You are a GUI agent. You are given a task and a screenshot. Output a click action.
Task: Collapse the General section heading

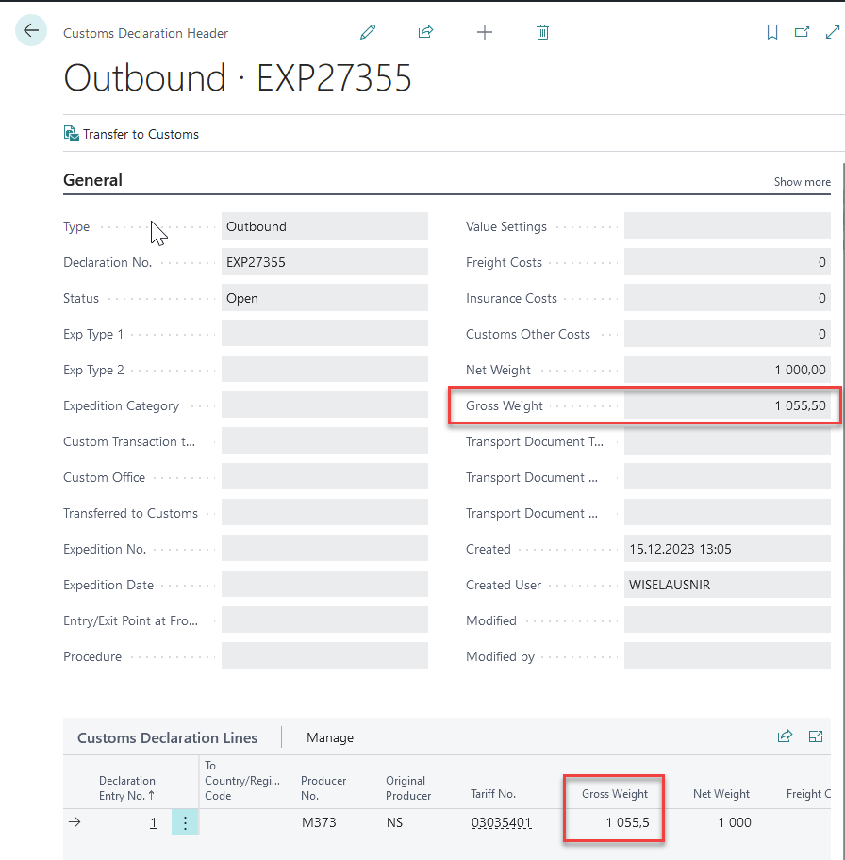[92, 180]
